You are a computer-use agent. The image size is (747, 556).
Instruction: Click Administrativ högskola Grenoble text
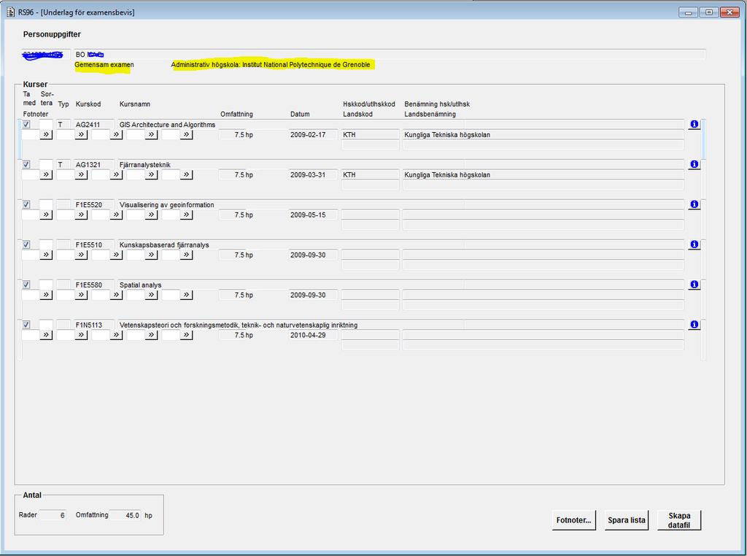pyautogui.click(x=271, y=65)
